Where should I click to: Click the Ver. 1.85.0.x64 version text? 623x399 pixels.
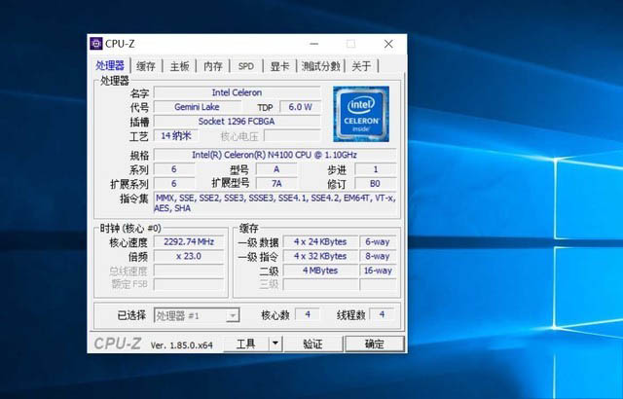[182, 345]
